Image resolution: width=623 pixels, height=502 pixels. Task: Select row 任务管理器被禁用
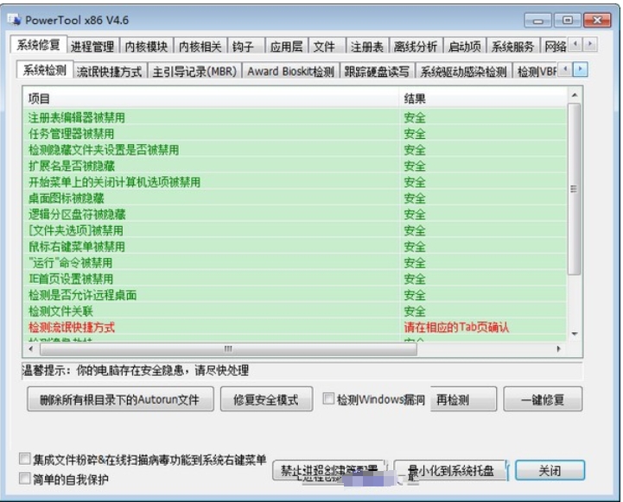tap(295, 134)
